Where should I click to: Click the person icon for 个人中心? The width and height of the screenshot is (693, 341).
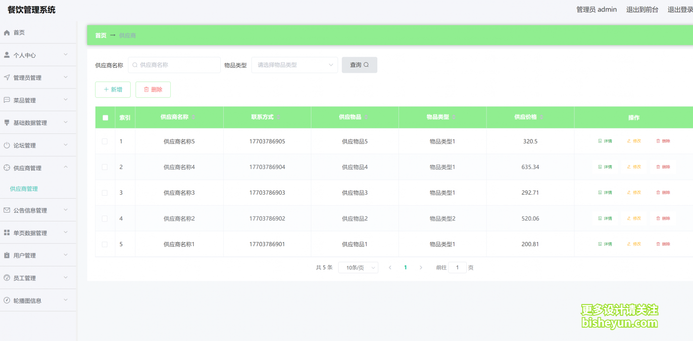click(x=7, y=55)
